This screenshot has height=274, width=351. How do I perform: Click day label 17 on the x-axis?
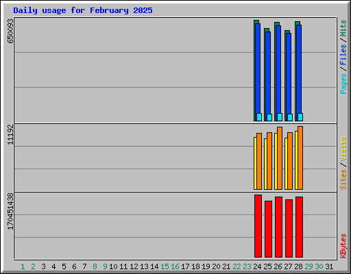(x=185, y=266)
